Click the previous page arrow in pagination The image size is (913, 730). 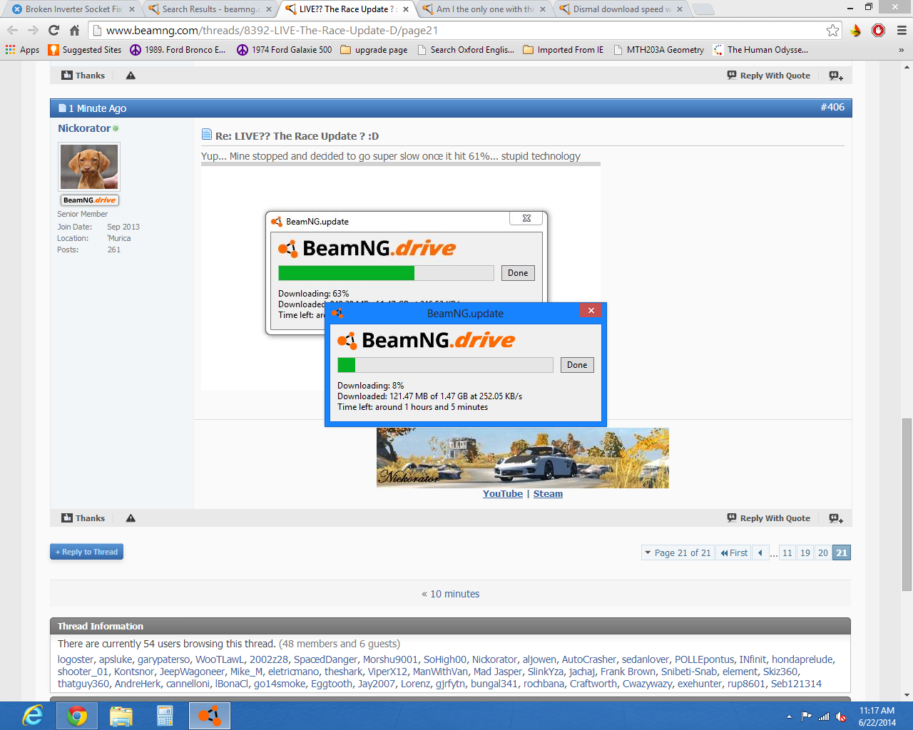[x=760, y=552]
